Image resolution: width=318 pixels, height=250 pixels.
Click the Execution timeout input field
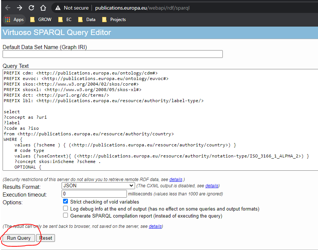(94, 194)
